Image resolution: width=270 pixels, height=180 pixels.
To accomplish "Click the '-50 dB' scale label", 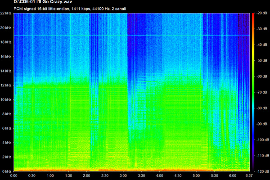I will [x=262, y=61].
